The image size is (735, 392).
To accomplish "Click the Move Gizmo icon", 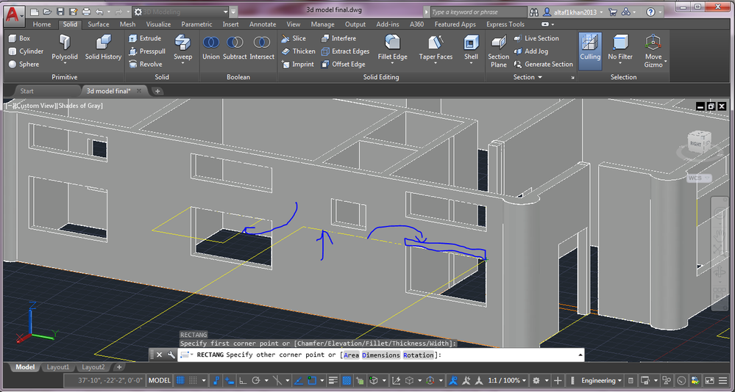I will 653,43.
